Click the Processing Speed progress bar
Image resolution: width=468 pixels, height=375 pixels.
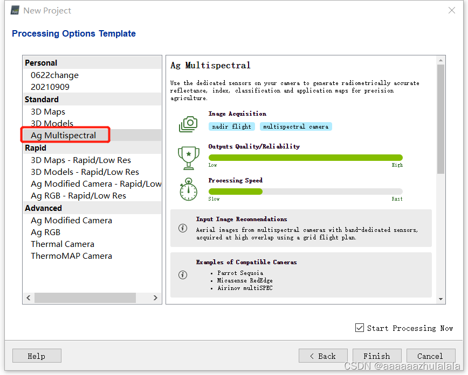pos(305,192)
